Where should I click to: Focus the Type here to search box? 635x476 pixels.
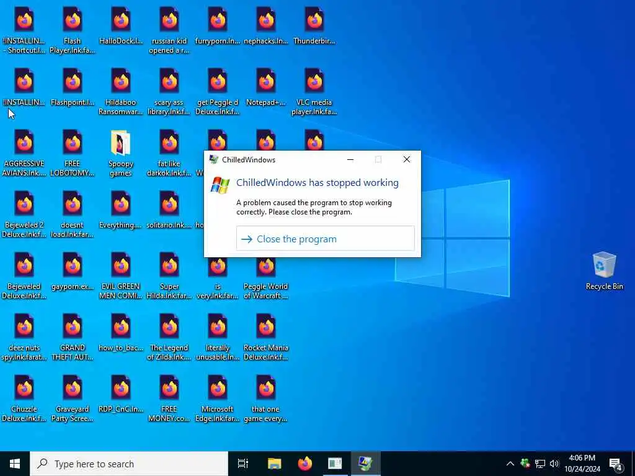[129, 464]
